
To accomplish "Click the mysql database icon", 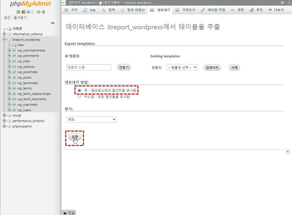I will click(x=9, y=116).
